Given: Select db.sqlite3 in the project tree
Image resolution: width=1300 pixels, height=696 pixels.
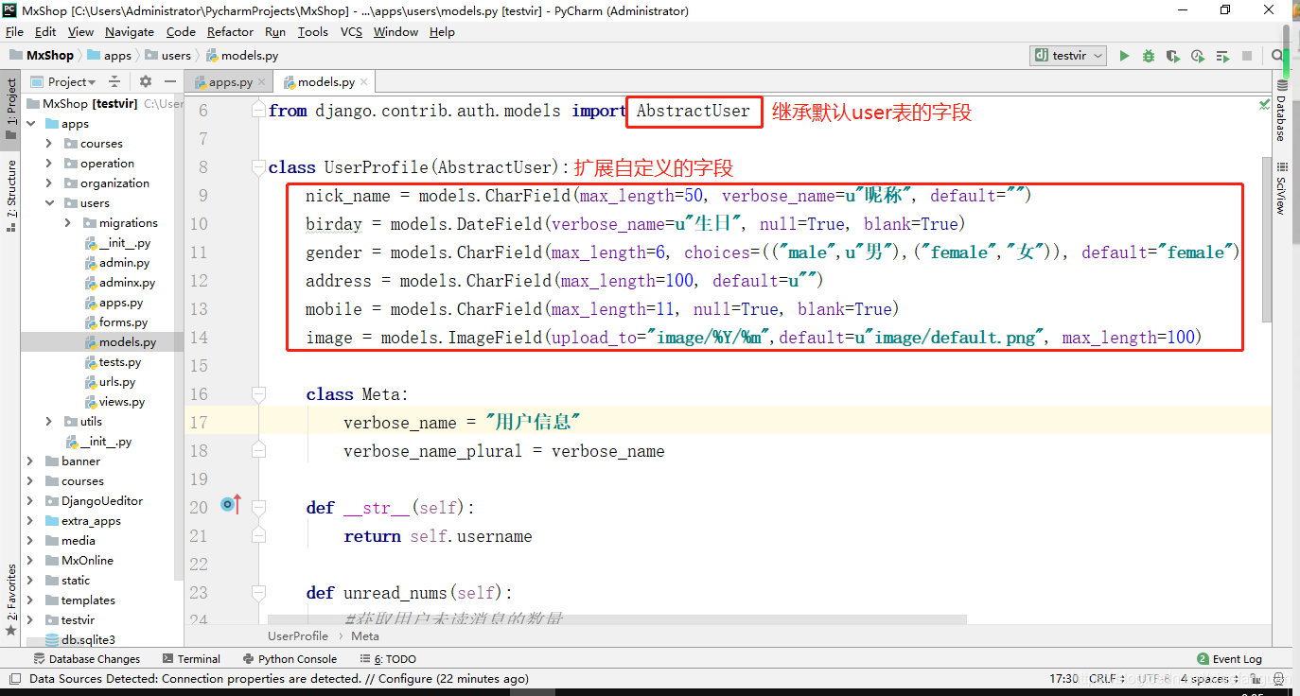Looking at the screenshot, I should (88, 640).
